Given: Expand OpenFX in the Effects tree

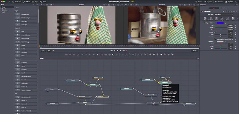Looking at the screenshot, I should tap(1, 9).
